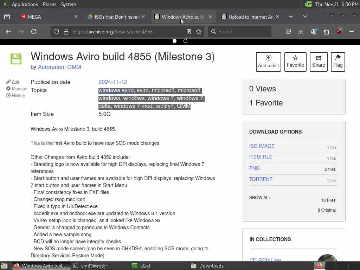Open the Firefox account profile icon
The height and width of the screenshot is (270, 360).
tap(314, 31)
